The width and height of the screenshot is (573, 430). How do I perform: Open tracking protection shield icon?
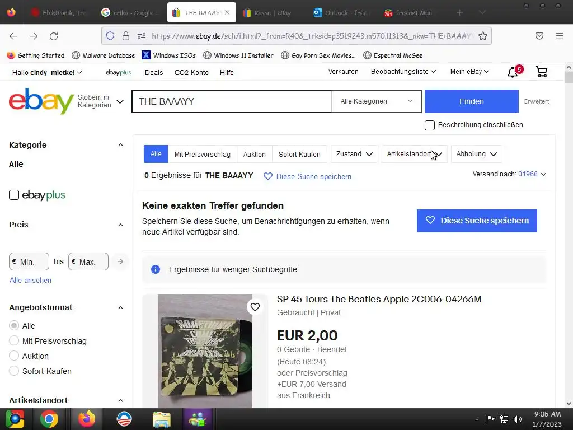110,36
